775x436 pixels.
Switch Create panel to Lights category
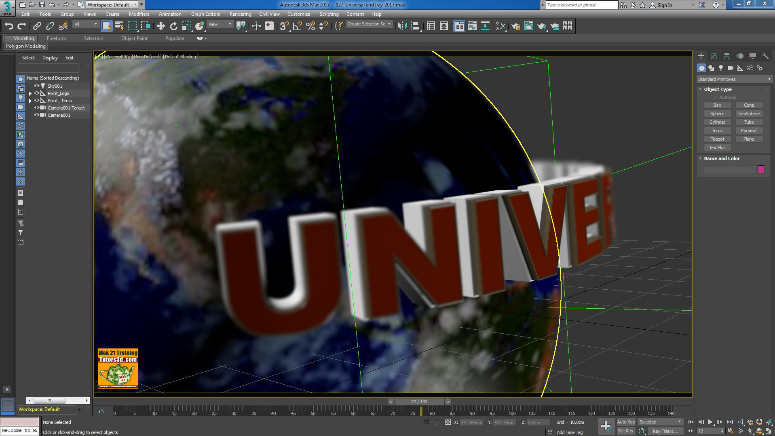(x=721, y=68)
